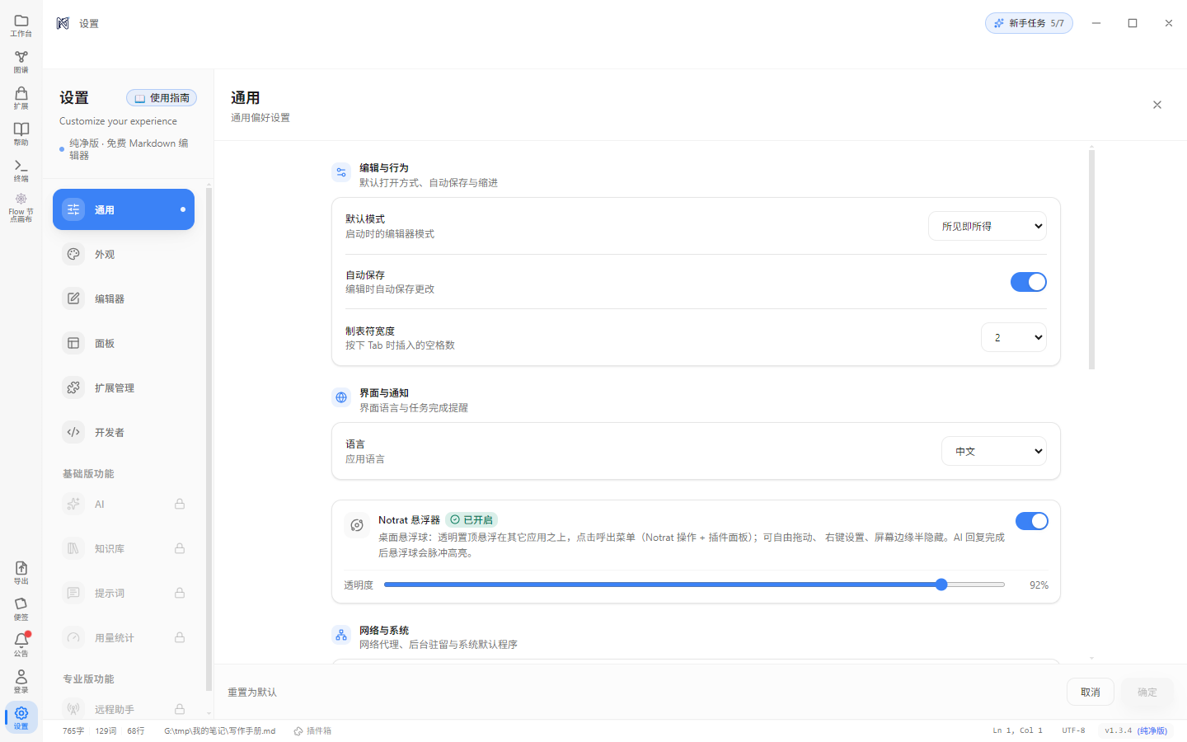
Task: Select the 开发者 settings tab
Action: tap(124, 432)
